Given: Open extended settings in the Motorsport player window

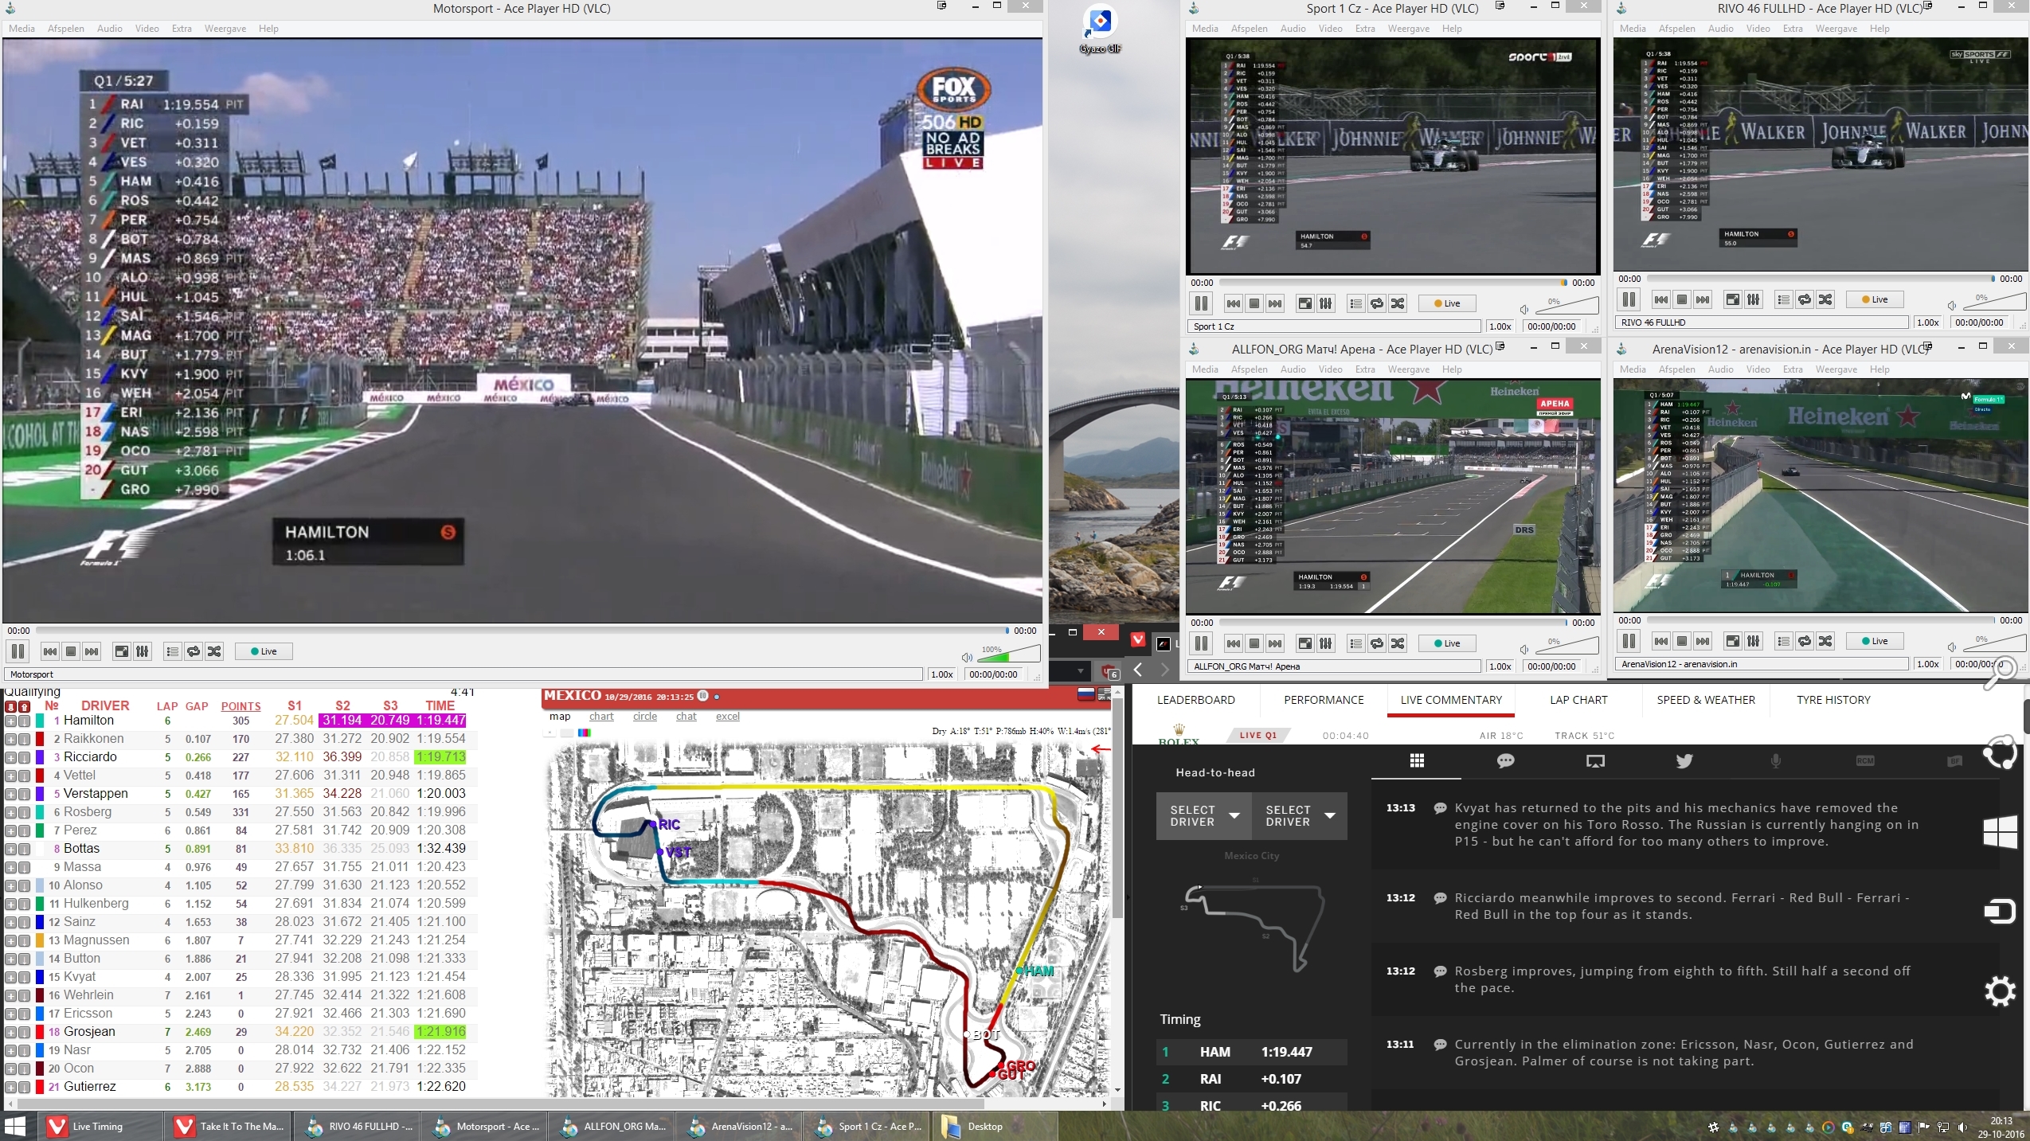Looking at the screenshot, I should click(x=143, y=651).
